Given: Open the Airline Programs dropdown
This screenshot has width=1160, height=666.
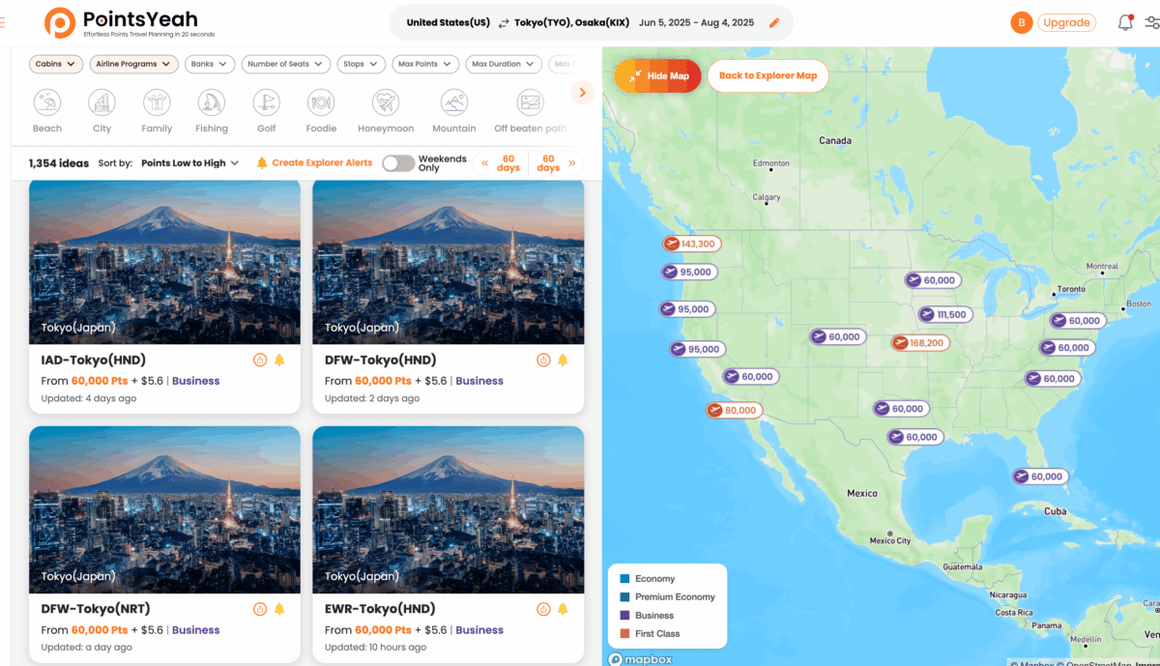Looking at the screenshot, I should coord(133,63).
